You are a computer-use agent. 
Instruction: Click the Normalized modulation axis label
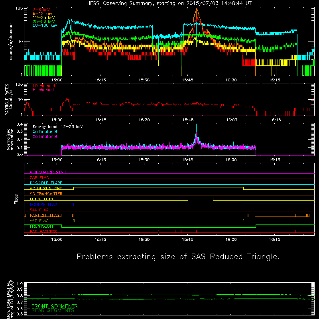point(10,139)
